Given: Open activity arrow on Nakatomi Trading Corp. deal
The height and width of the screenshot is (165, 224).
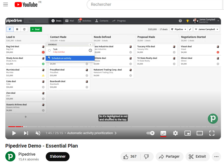Looking at the screenshot, I should click(130, 75).
